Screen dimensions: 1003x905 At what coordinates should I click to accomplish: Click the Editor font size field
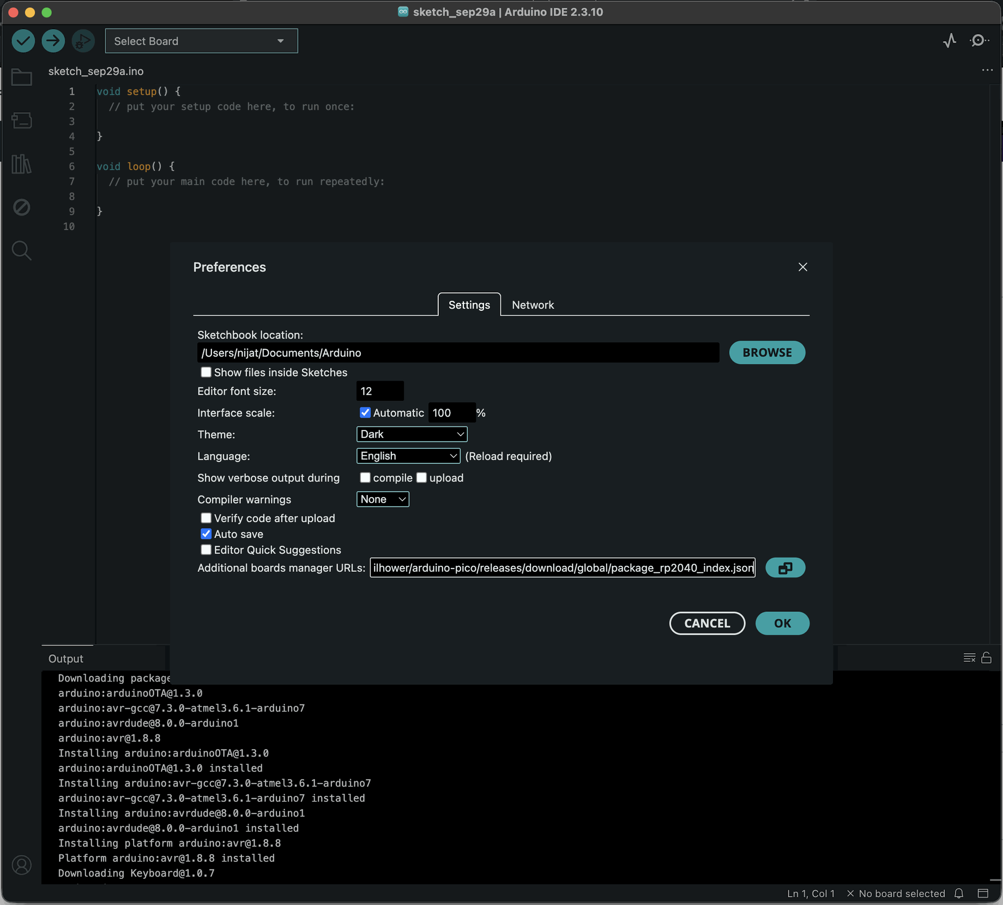(380, 391)
